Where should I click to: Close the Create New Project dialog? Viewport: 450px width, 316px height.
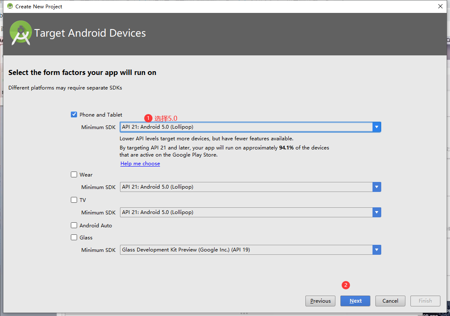click(440, 6)
